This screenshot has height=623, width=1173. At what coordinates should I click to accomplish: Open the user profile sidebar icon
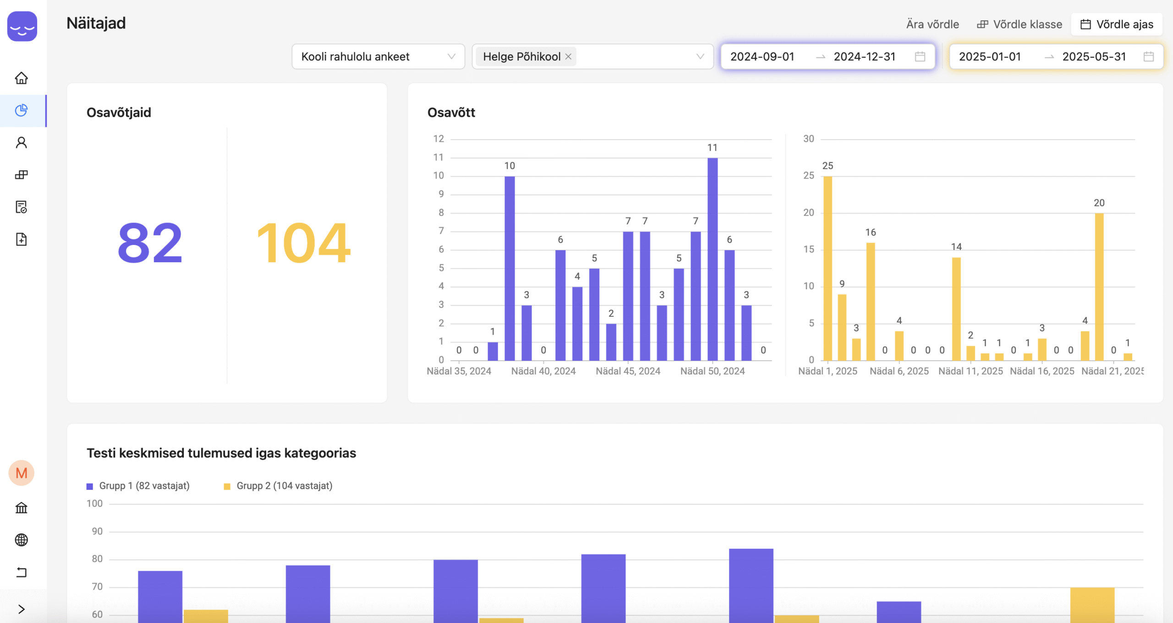tap(22, 143)
